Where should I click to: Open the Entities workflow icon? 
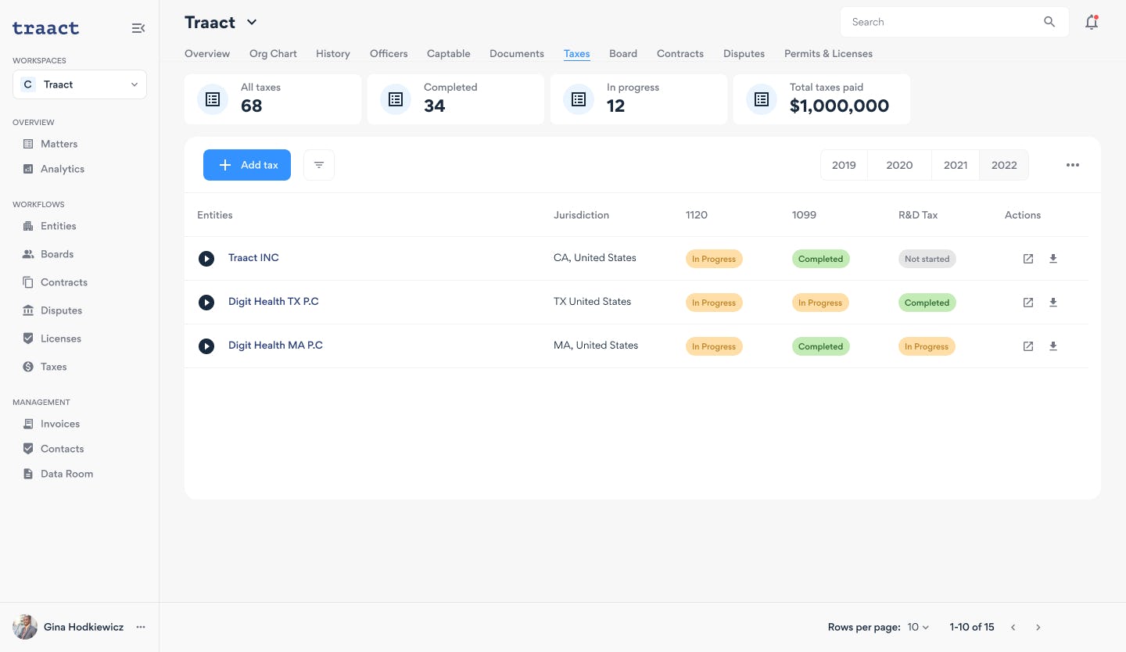[x=27, y=226]
